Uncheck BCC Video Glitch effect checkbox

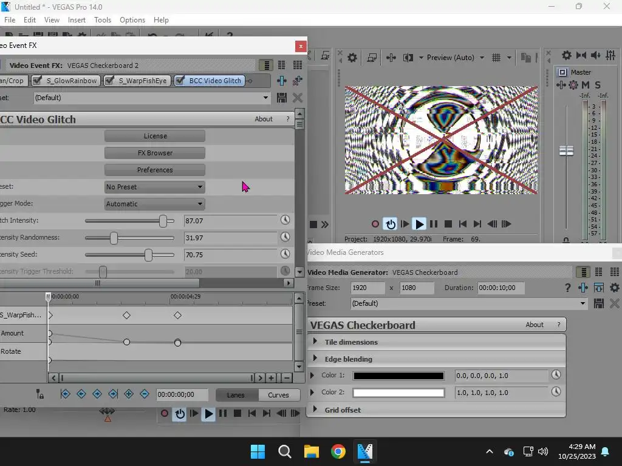click(x=180, y=81)
